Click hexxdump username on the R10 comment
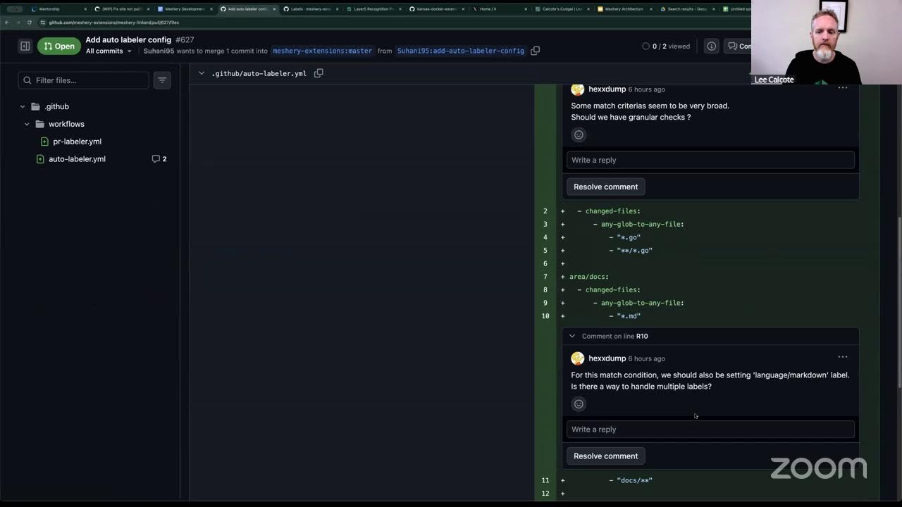Image resolution: width=902 pixels, height=507 pixels. tap(607, 358)
